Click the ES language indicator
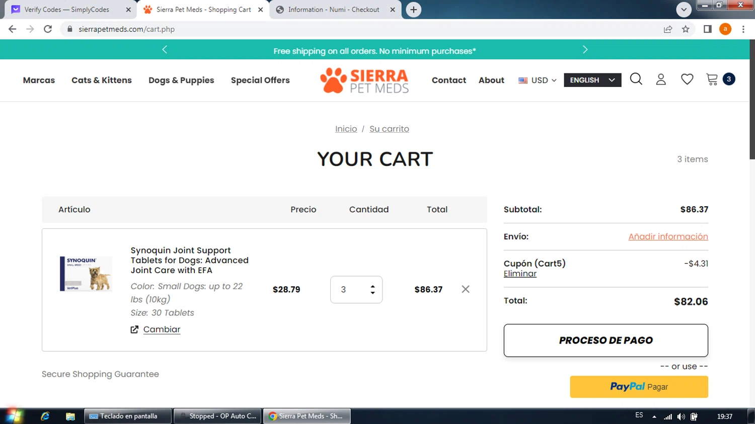This screenshot has height=424, width=755. click(639, 415)
